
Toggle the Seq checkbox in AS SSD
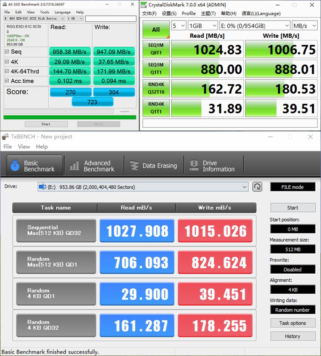pyautogui.click(x=7, y=52)
